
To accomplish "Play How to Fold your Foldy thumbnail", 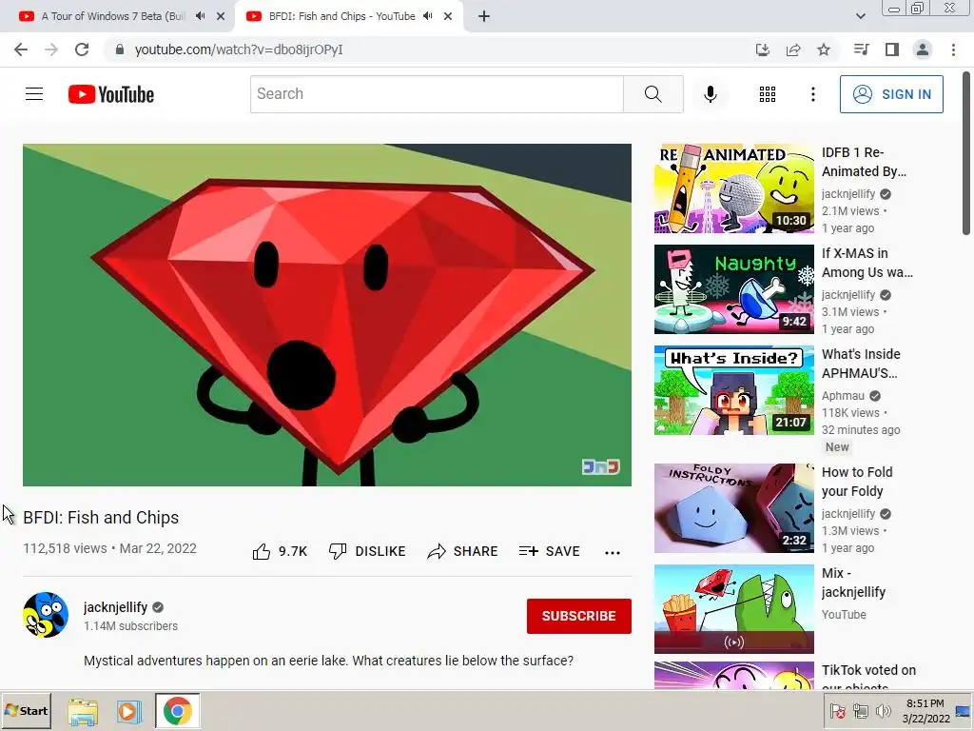I will [x=733, y=508].
